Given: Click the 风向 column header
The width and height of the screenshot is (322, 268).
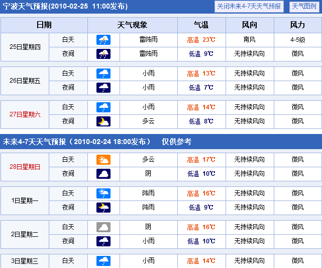Looking at the screenshot, I should click(250, 25).
